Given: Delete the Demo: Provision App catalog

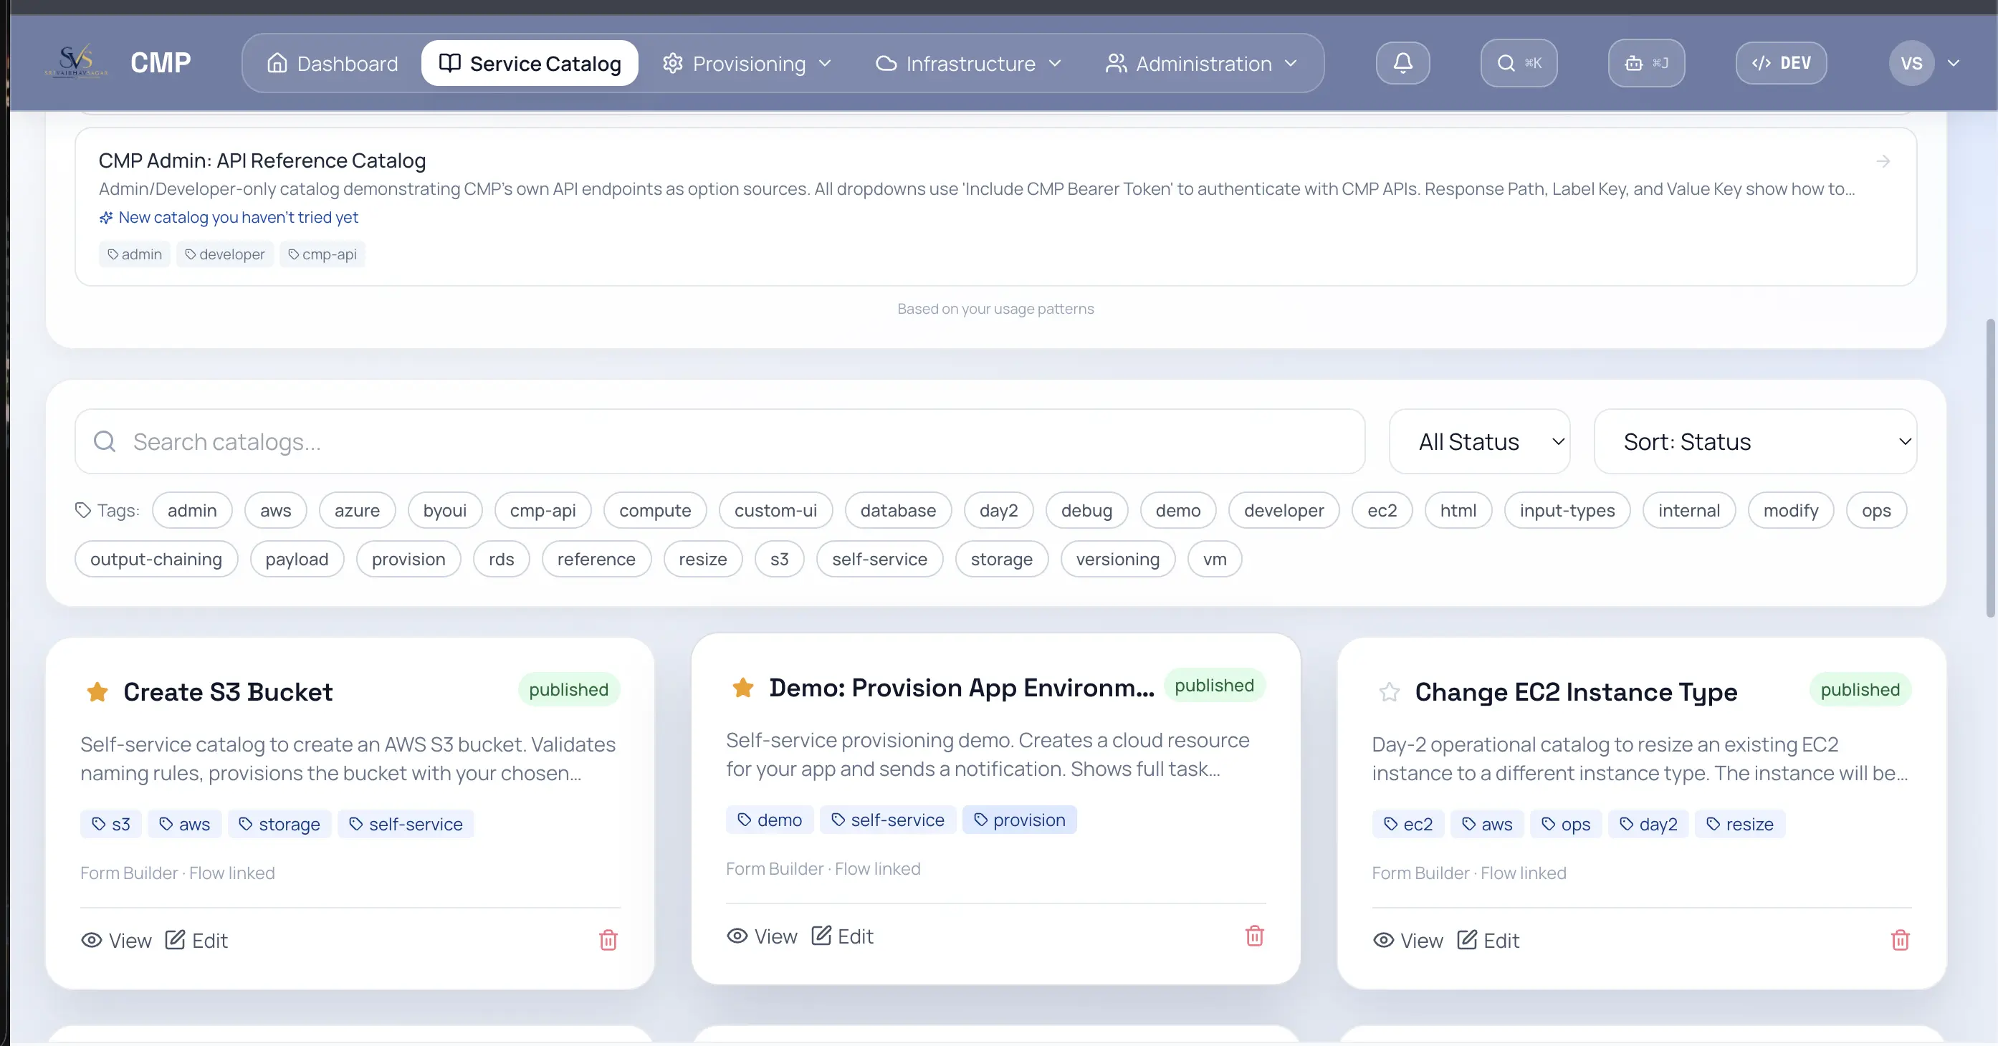Looking at the screenshot, I should click(x=1254, y=936).
